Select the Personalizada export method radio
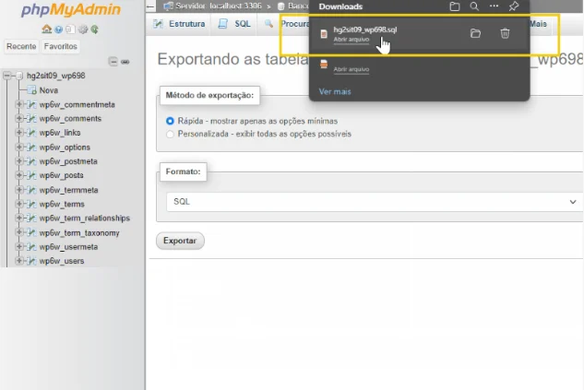This screenshot has height=390, width=584. click(170, 135)
